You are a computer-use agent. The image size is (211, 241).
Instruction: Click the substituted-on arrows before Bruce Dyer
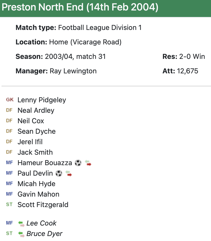pos(21,234)
